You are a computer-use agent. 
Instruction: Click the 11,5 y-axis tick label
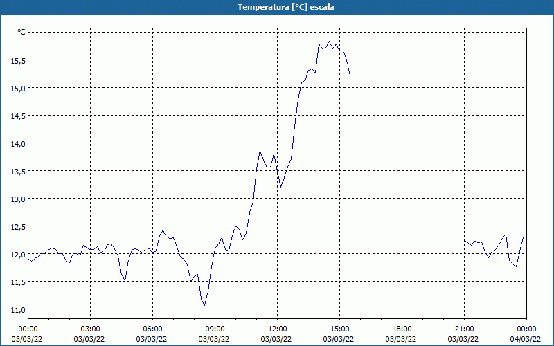pyautogui.click(x=18, y=282)
